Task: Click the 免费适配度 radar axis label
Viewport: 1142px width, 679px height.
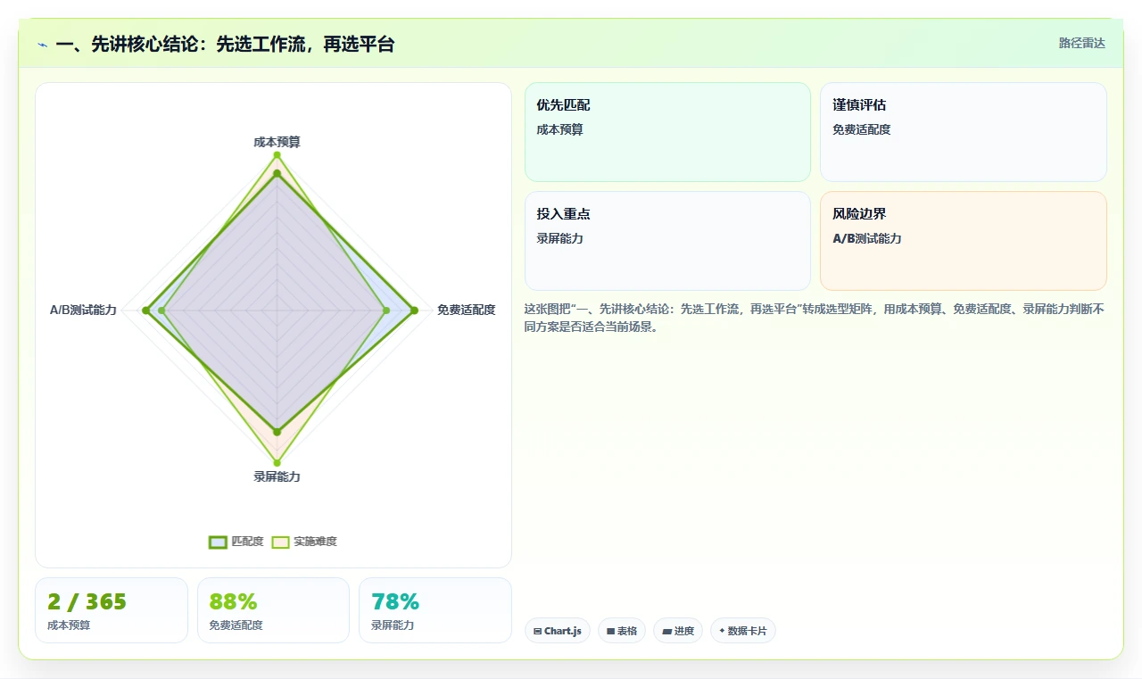Action: pos(466,310)
